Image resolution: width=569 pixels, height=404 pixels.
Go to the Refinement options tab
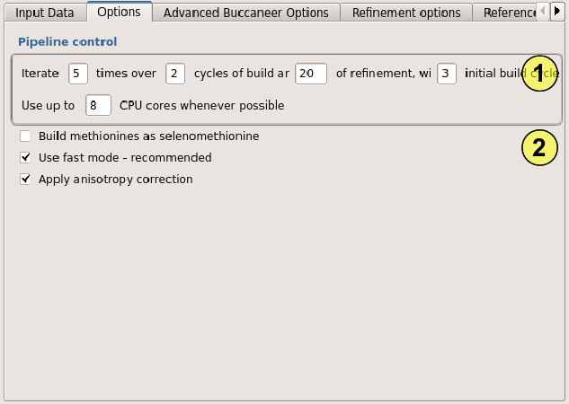[x=405, y=13]
